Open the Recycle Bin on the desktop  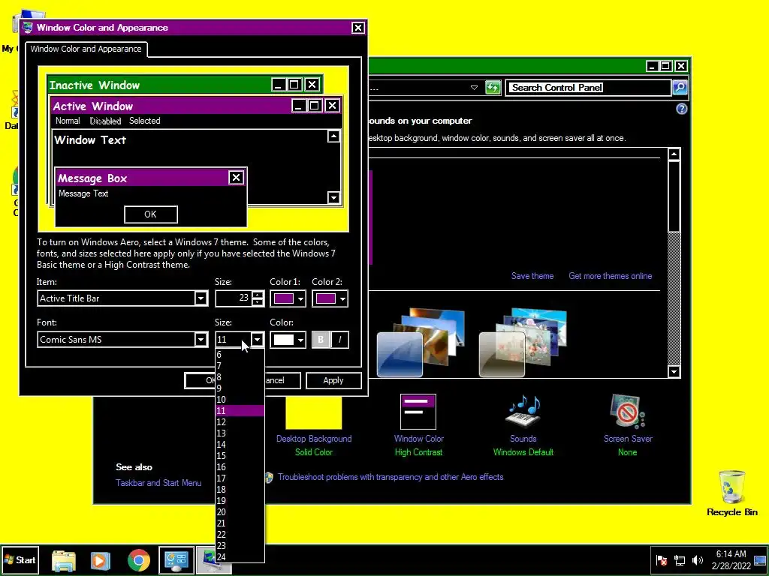(x=731, y=493)
